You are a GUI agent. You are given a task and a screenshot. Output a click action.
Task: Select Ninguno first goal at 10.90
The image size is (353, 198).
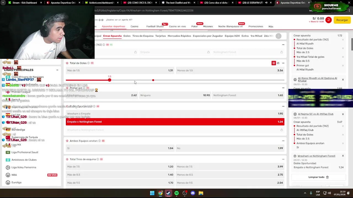coord(175,95)
